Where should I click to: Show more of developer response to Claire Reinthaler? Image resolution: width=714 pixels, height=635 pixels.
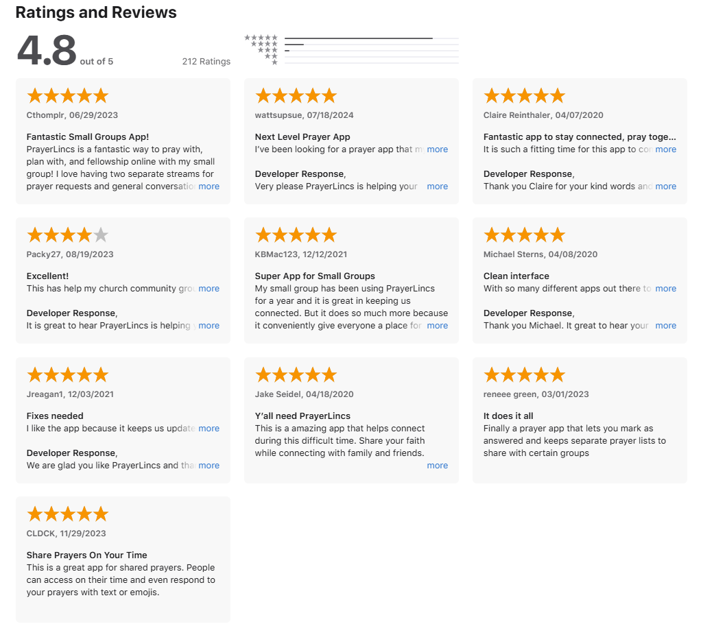tap(666, 187)
